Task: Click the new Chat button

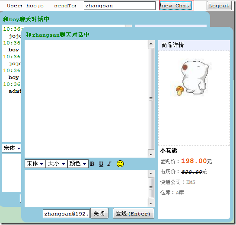Action: tap(175, 6)
